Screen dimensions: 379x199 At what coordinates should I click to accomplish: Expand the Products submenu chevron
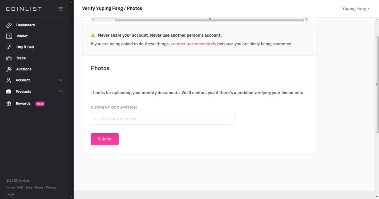[60, 91]
